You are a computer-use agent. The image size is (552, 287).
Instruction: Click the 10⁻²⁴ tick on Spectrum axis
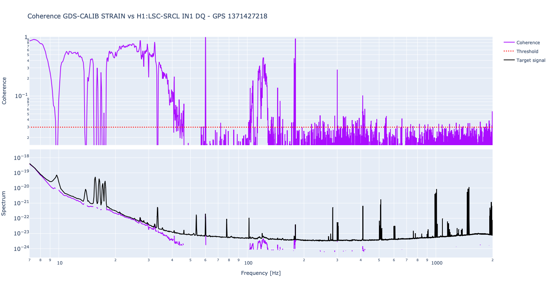pyautogui.click(x=21, y=249)
